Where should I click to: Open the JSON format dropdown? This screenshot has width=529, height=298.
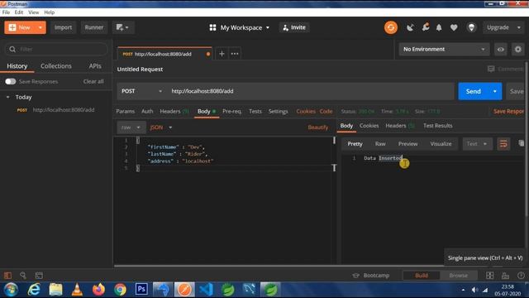(161, 127)
